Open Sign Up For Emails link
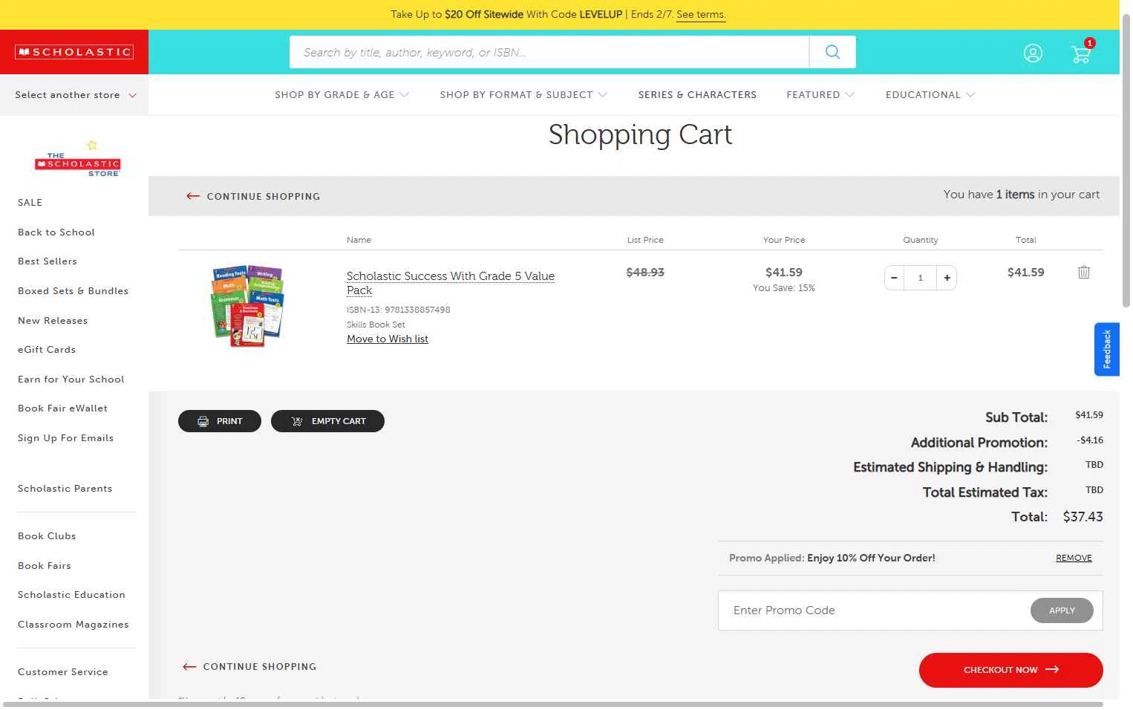The width and height of the screenshot is (1133, 710). (x=66, y=438)
